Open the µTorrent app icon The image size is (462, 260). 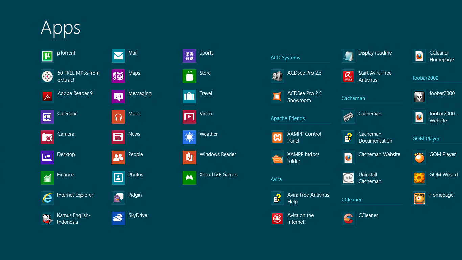47,56
